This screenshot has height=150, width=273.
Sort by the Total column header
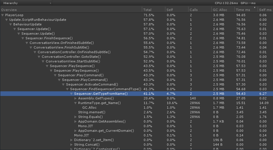tap(153, 10)
